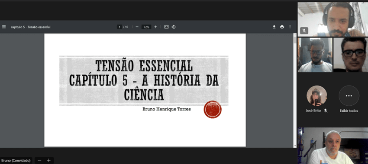Screen dimensions: 368x164
Task: Rotate the document with the rotate icon
Action: [x=174, y=27]
